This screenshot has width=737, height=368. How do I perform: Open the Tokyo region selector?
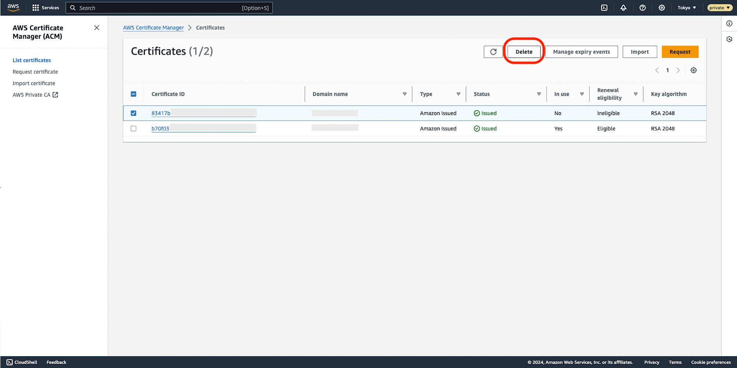pyautogui.click(x=687, y=8)
